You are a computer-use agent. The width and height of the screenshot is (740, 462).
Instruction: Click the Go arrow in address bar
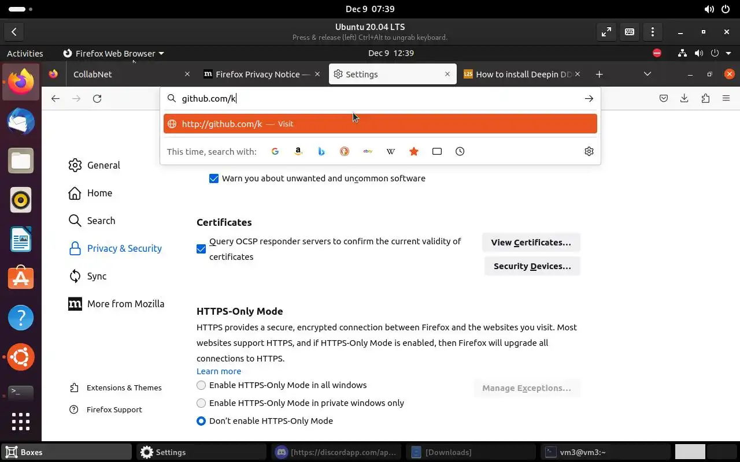click(589, 99)
